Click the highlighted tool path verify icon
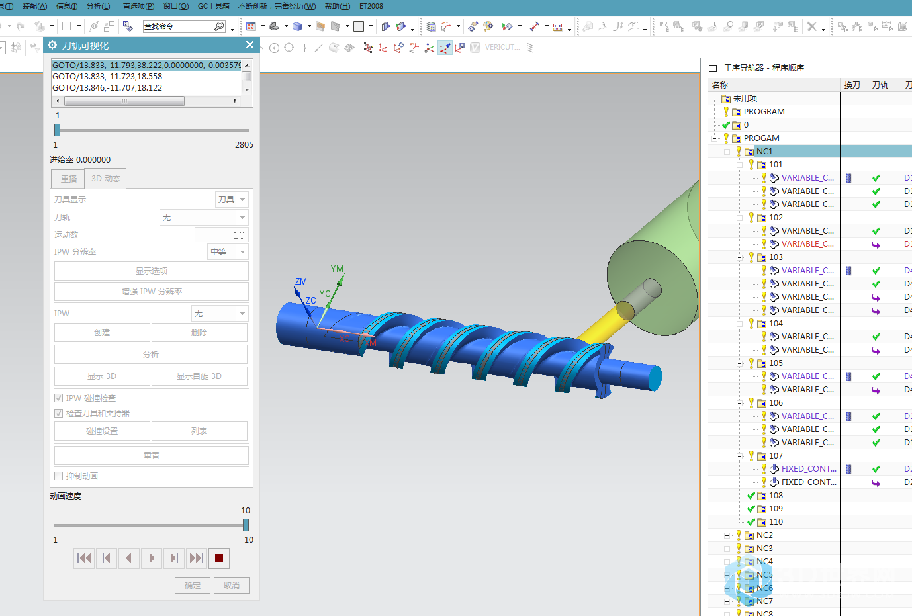The width and height of the screenshot is (912, 616). tap(445, 48)
